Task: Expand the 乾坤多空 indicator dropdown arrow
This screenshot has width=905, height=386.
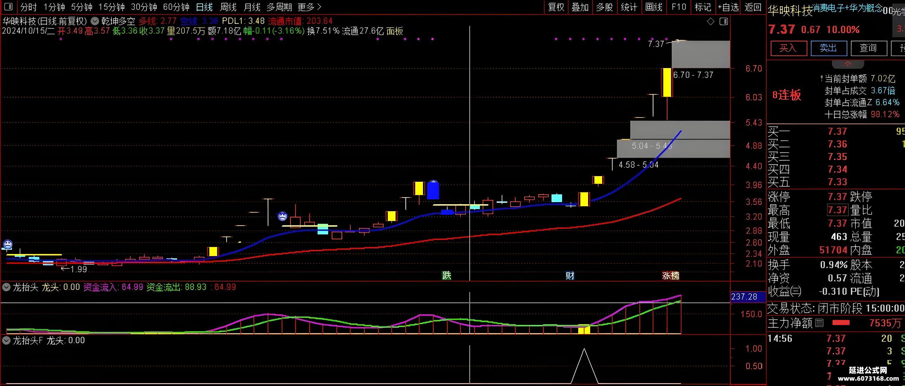Action: (95, 21)
